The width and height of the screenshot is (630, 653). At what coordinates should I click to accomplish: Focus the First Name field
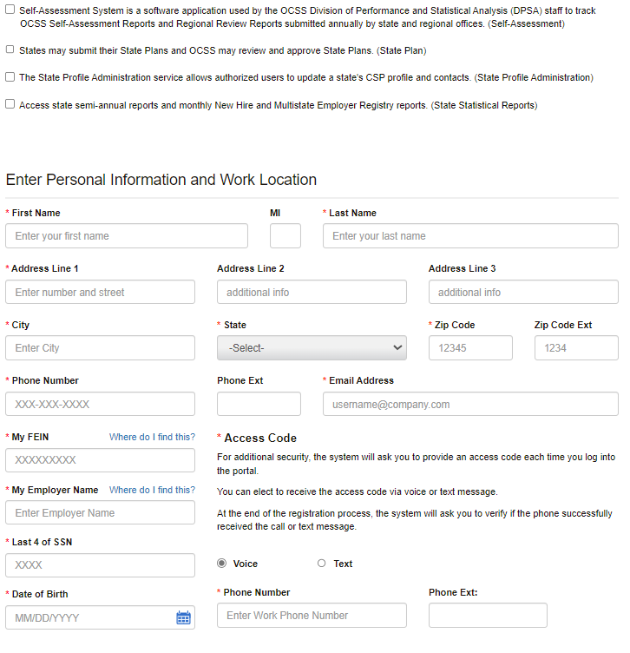point(127,236)
